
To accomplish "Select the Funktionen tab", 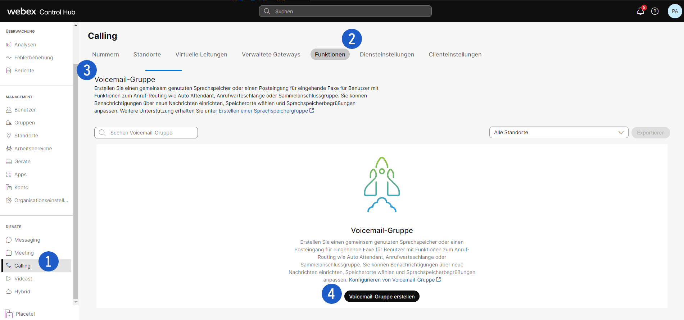I will pyautogui.click(x=330, y=54).
